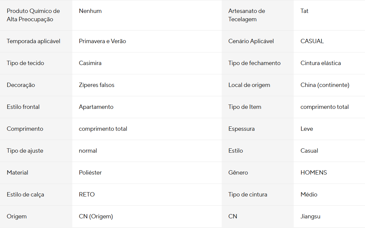Screen dimensions: 365x228
Task: Select the 'Zíperes falsos' decoration value
Action: (x=97, y=85)
